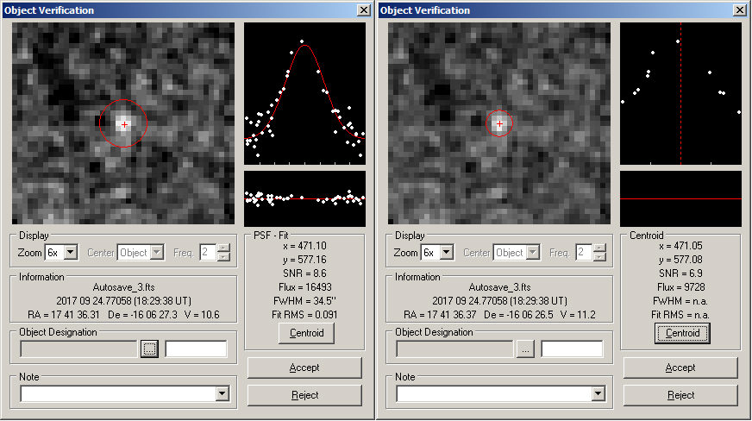
Task: Expand Note dropdown in right window
Action: 598,394
